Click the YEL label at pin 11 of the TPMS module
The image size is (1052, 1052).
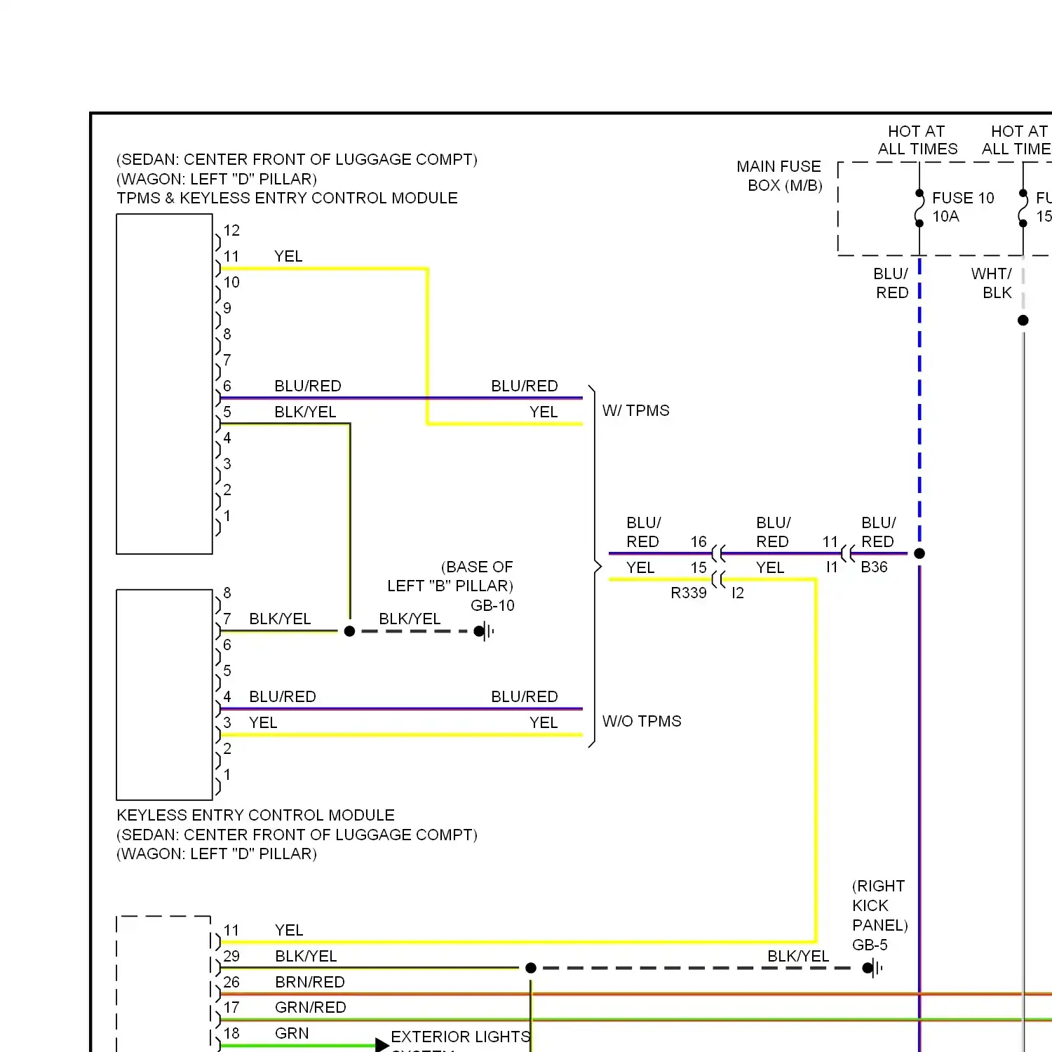click(x=288, y=257)
